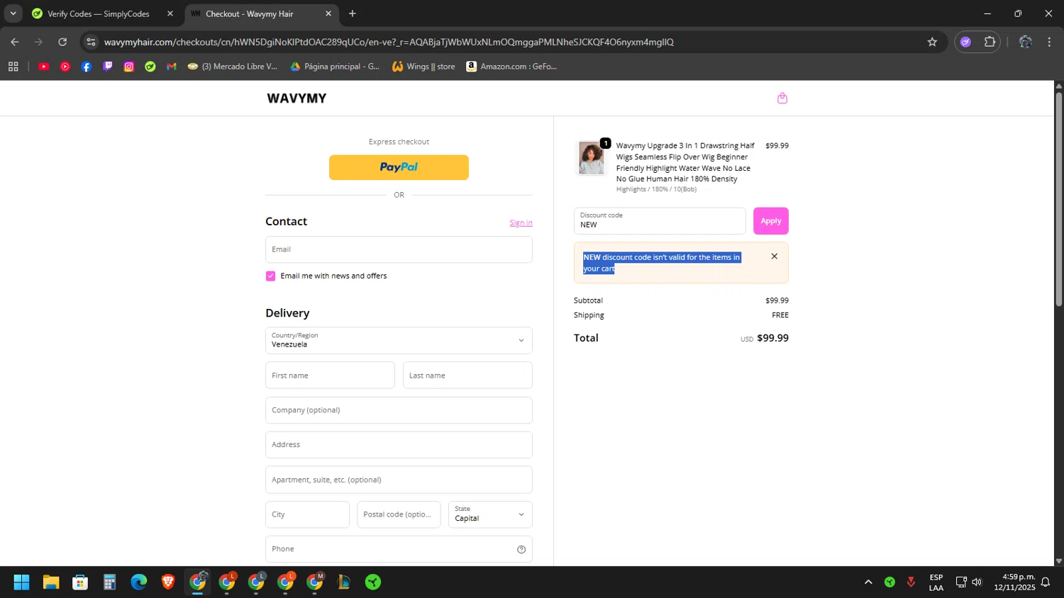Open the YouTube Music bookmark
Viewport: 1064px width, 598px height.
[x=65, y=67]
